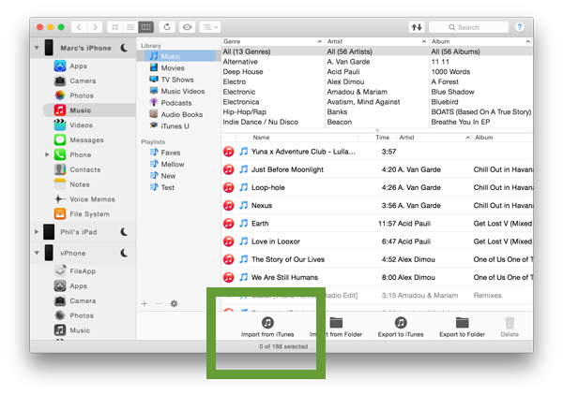Toggle the Quick Look eye button
Screen dimensions: 563x395
click(x=187, y=27)
